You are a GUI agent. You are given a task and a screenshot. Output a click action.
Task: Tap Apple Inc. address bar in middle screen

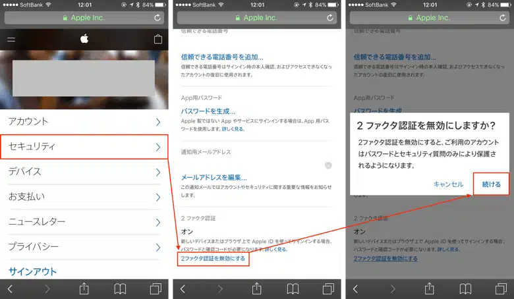tap(257, 18)
